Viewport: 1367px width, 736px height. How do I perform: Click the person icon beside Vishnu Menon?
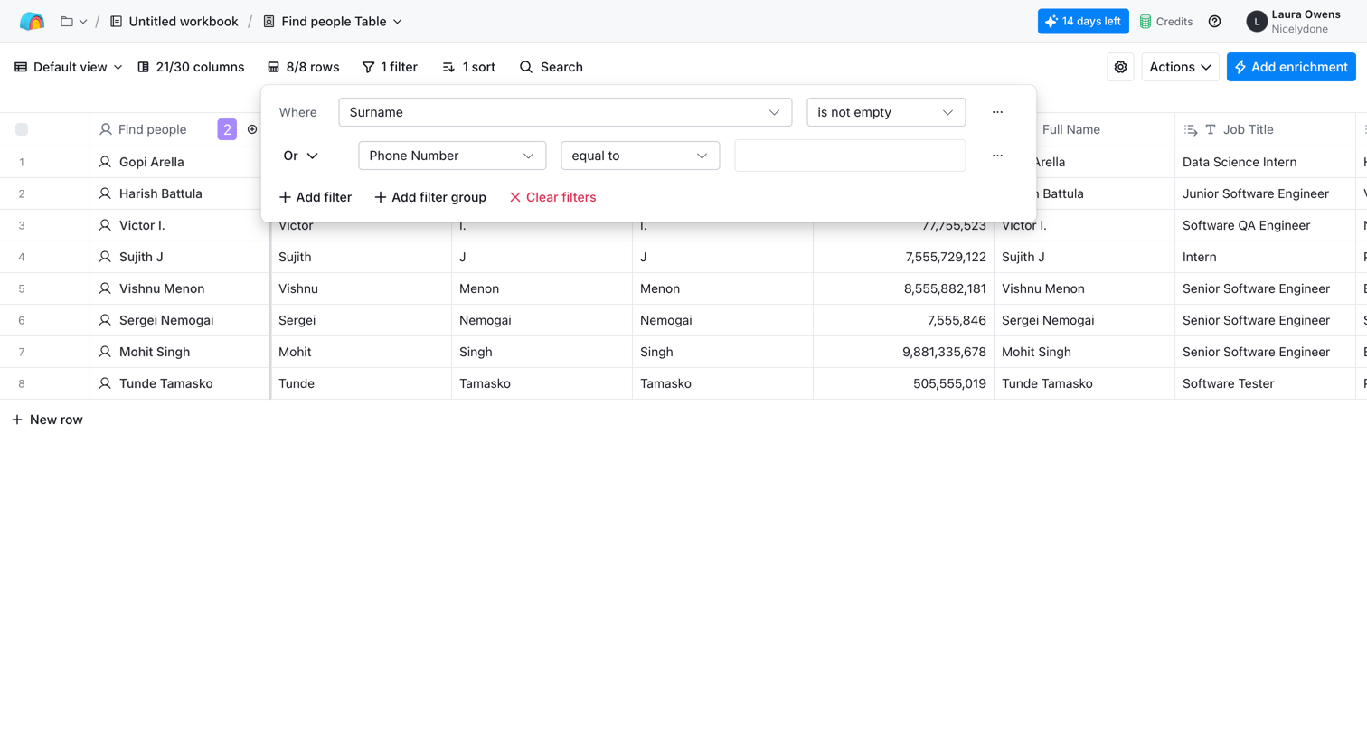click(105, 288)
